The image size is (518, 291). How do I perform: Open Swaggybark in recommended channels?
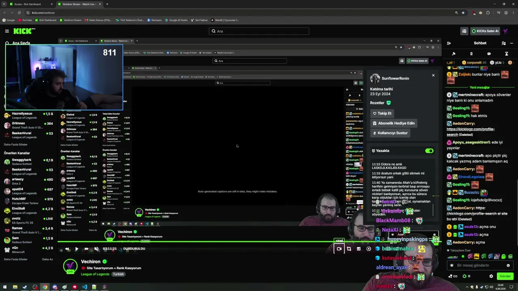click(28, 162)
